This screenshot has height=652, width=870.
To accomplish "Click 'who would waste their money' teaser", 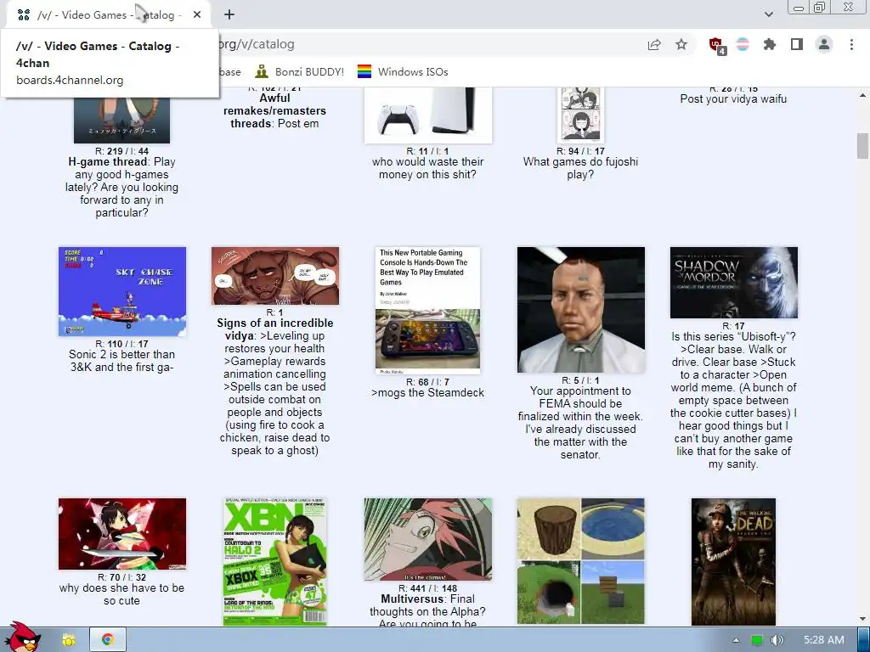I will point(428,168).
